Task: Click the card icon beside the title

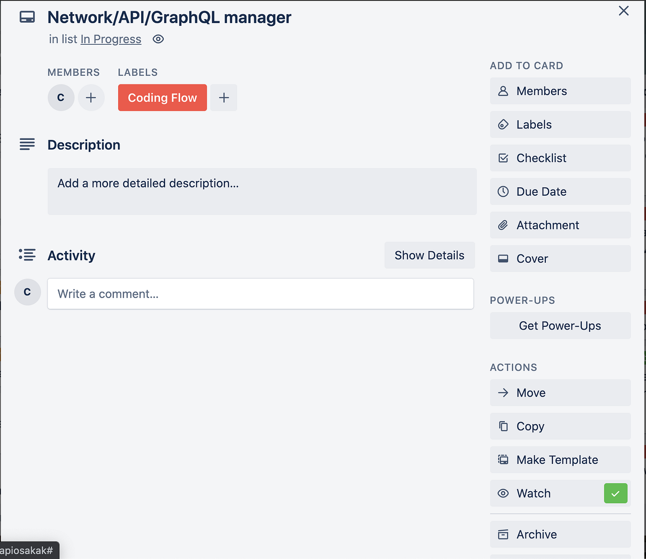Action: pos(27,17)
